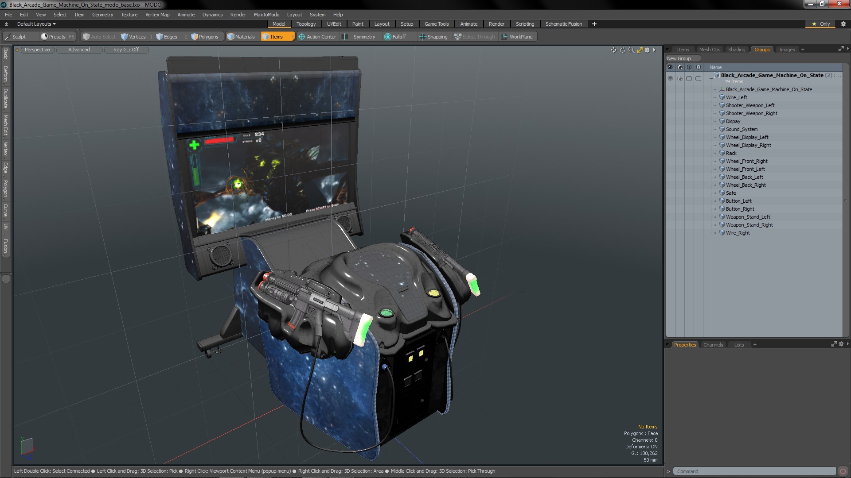
Task: Toggle the group's lock checkbox (fourth column)
Action: click(699, 78)
